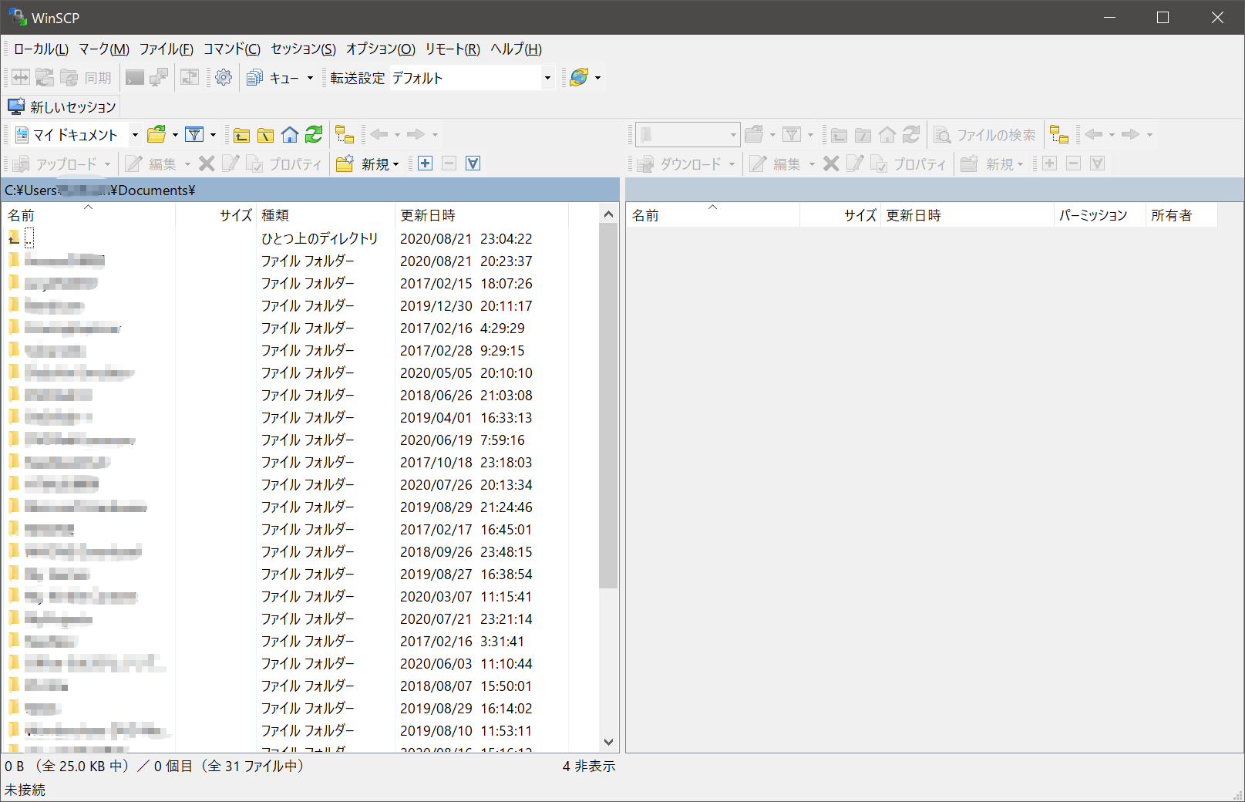Expand the local filter dropdown arrow
The image size is (1245, 802).
(213, 135)
